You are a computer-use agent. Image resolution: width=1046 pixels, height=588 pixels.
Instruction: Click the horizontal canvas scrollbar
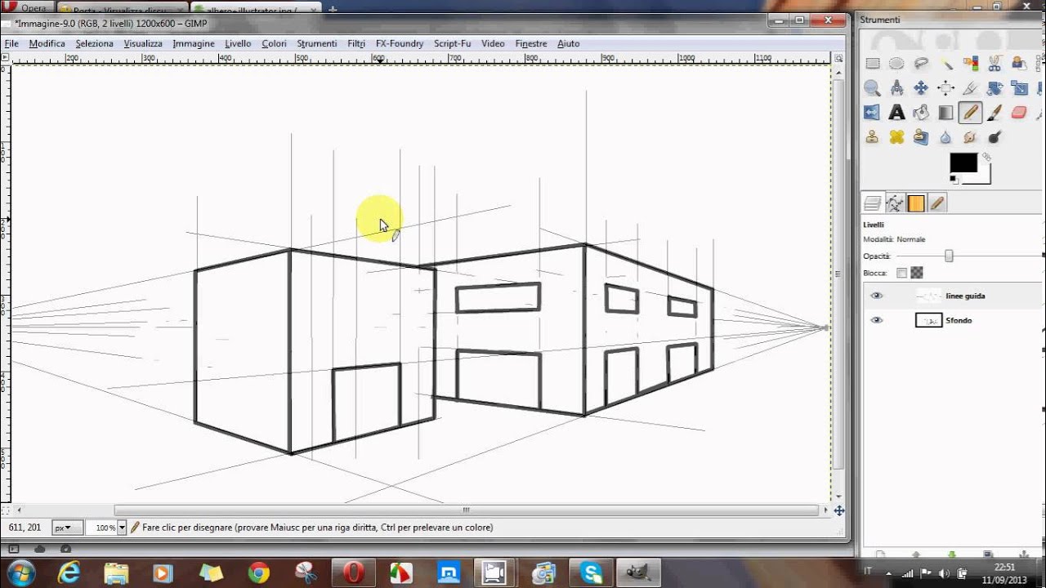click(466, 510)
